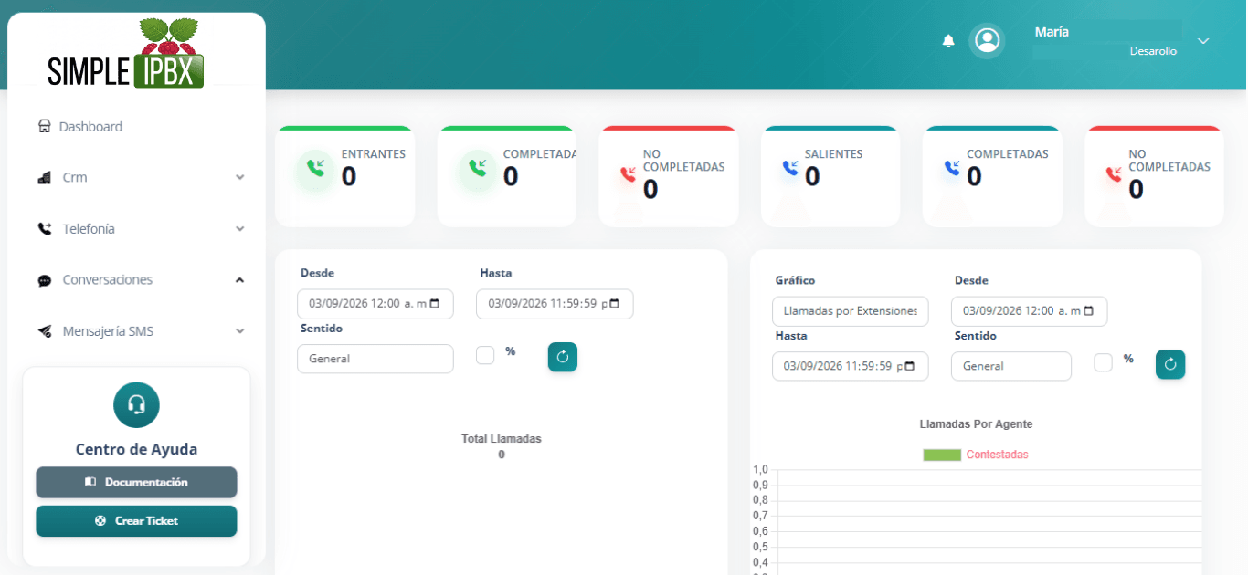This screenshot has width=1248, height=575.
Task: Click the Mensajería SMS paper plane icon
Action: (x=44, y=331)
